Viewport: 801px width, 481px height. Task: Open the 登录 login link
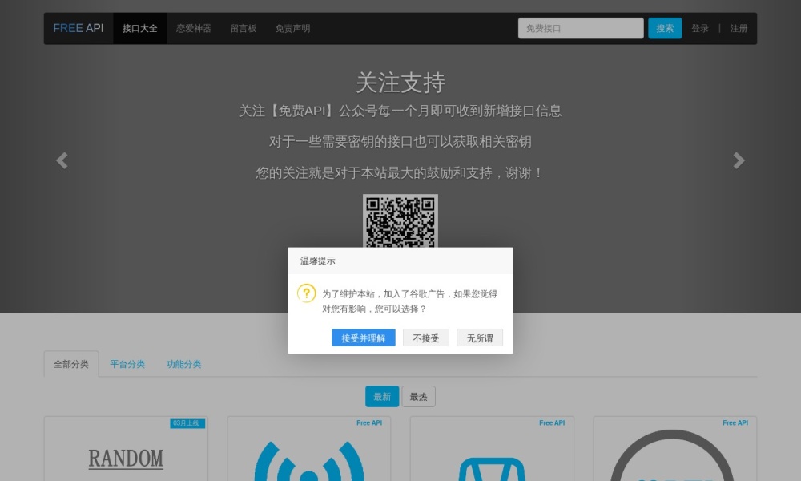click(x=700, y=29)
